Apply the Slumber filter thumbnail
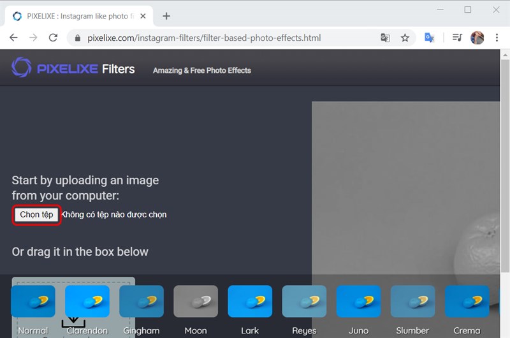510x338 pixels. [x=412, y=301]
